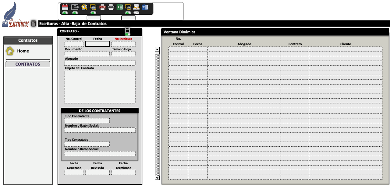Viewport: 390px width, 185px height.
Task: Go to Home in Contratos panel
Action: (23, 51)
